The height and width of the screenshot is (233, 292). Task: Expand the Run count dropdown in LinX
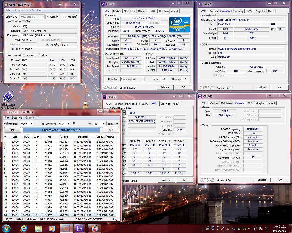[103, 124]
